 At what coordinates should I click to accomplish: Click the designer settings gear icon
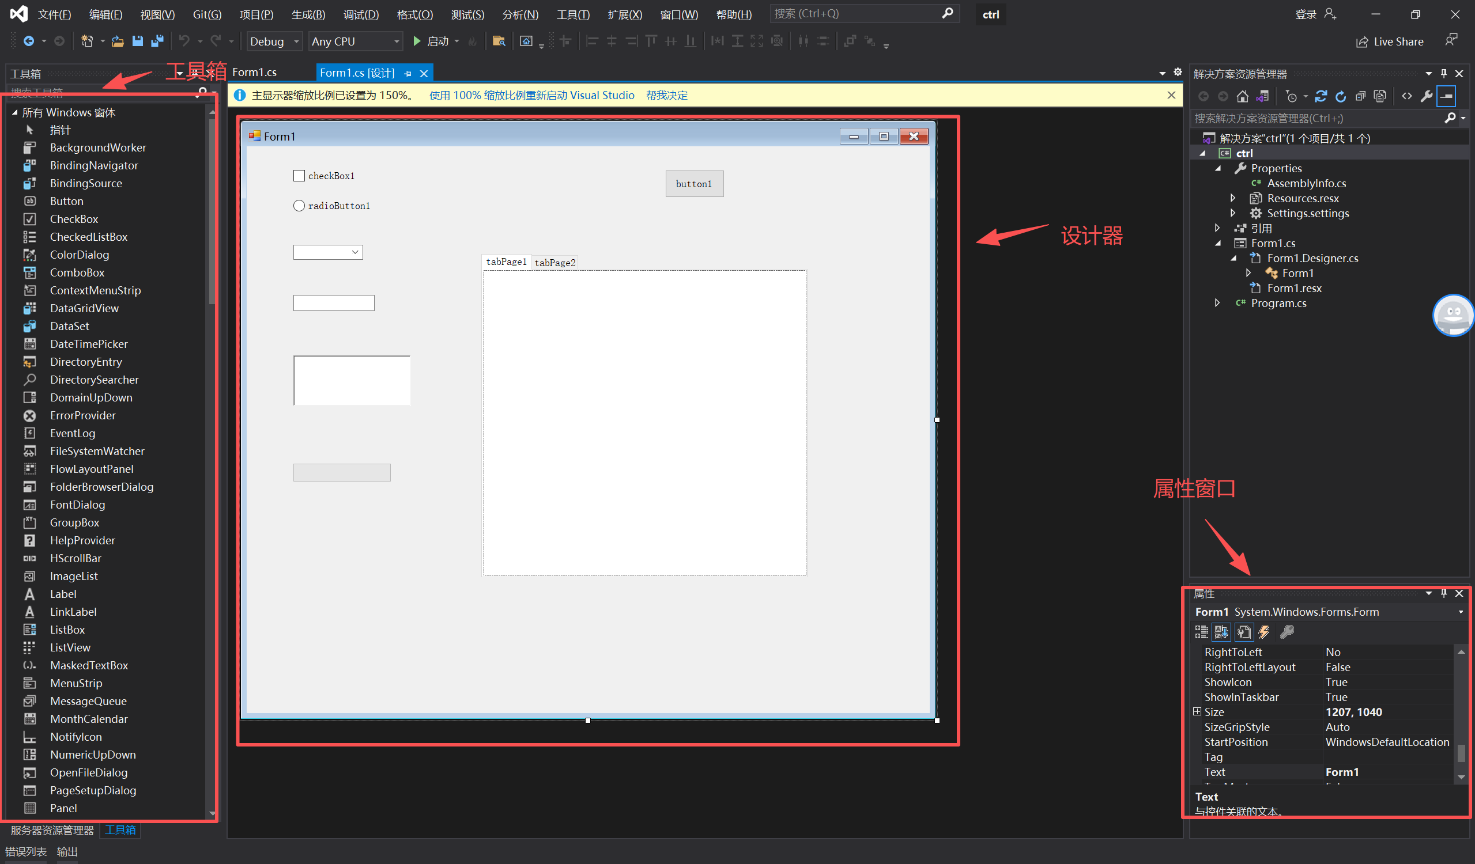click(1177, 73)
